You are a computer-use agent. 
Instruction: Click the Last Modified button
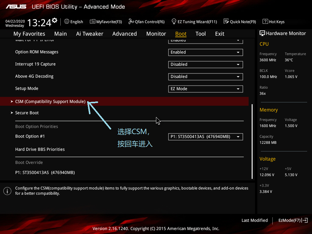(x=254, y=220)
